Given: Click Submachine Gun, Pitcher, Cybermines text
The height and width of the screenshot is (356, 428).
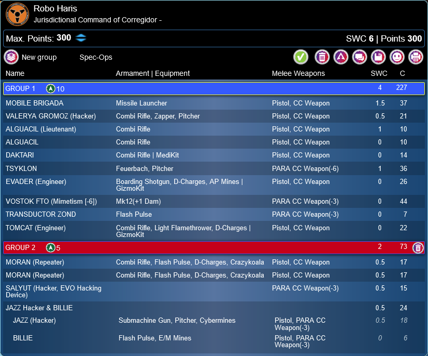Looking at the screenshot, I should pos(177,321).
